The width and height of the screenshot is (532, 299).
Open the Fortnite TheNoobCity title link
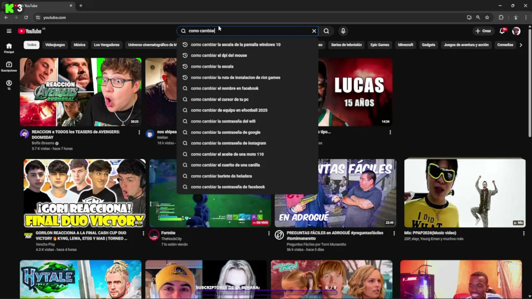(x=168, y=233)
